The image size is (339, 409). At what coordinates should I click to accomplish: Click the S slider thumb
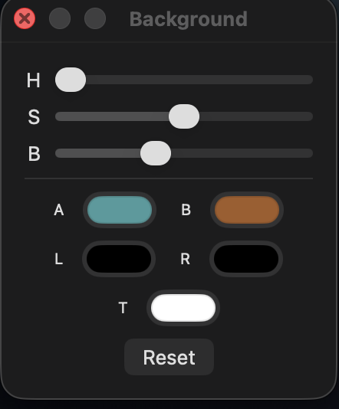[184, 116]
